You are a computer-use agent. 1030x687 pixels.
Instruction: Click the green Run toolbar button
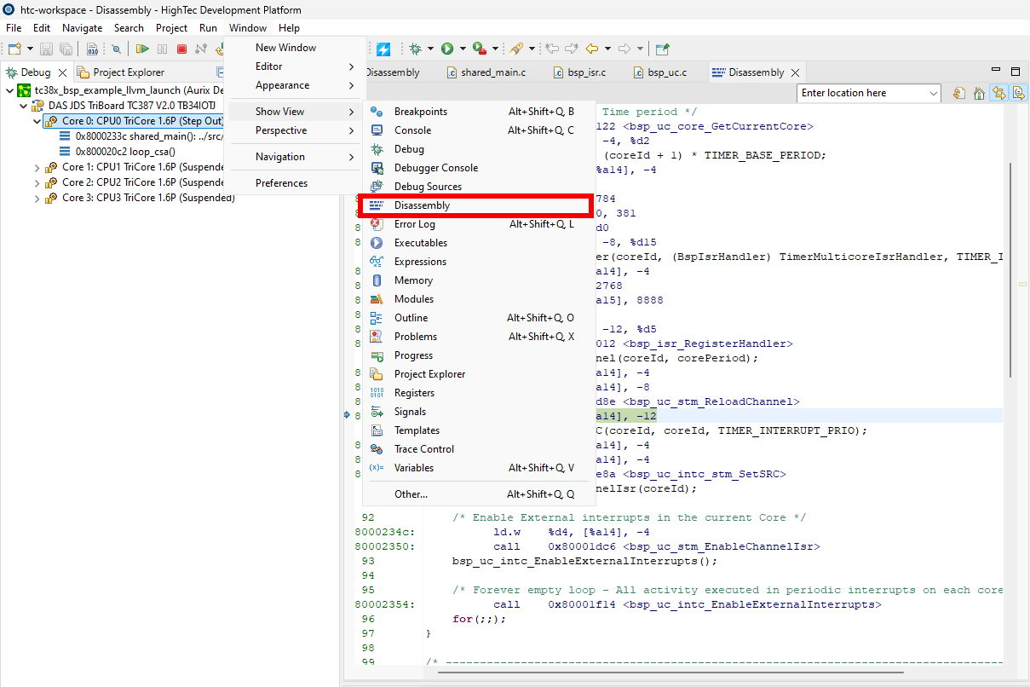[x=447, y=49]
